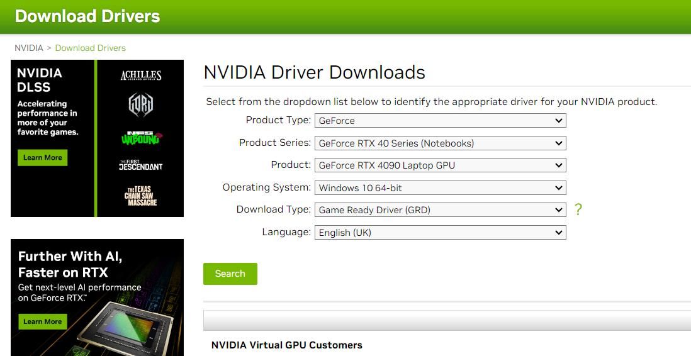Click the NVIDIA Virtual GPU Customers heading
Viewport: 691px width, 356px height.
point(286,345)
